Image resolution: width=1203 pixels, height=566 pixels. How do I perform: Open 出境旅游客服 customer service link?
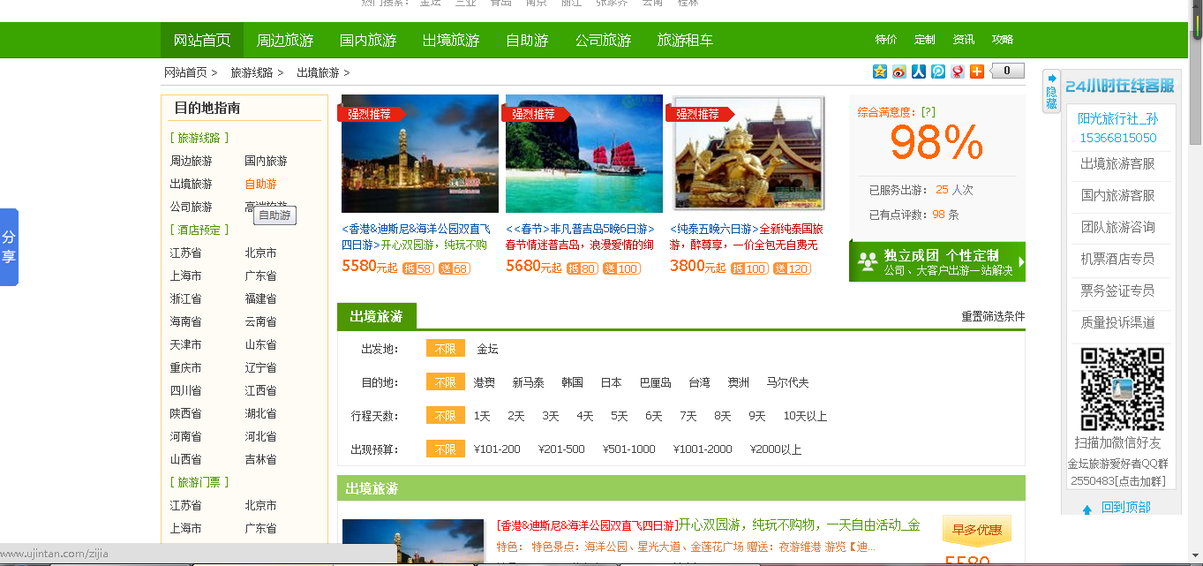point(1117,163)
